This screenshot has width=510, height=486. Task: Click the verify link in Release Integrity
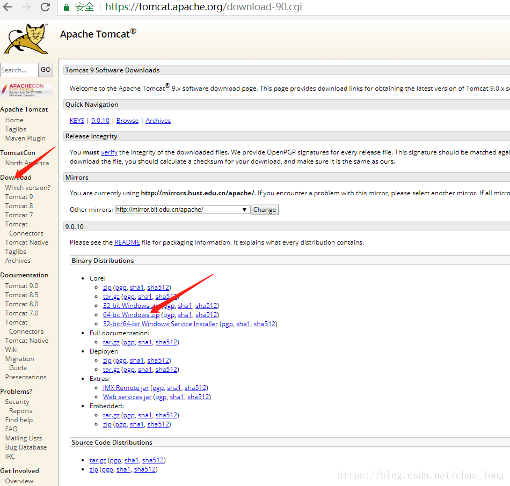pyautogui.click(x=110, y=152)
